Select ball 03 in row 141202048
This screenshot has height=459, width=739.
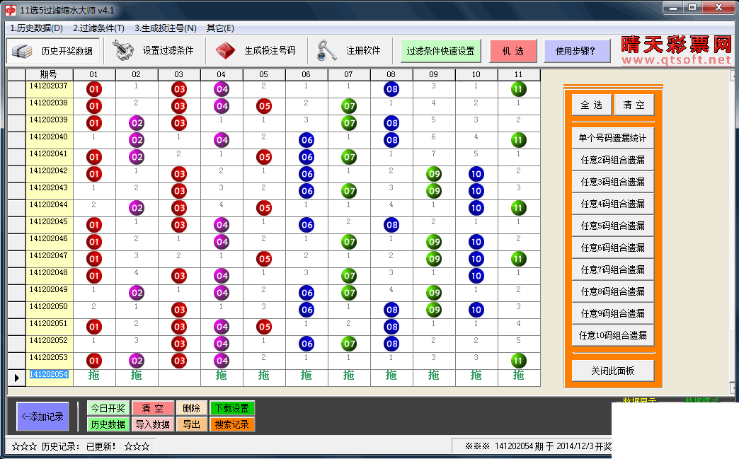[179, 275]
